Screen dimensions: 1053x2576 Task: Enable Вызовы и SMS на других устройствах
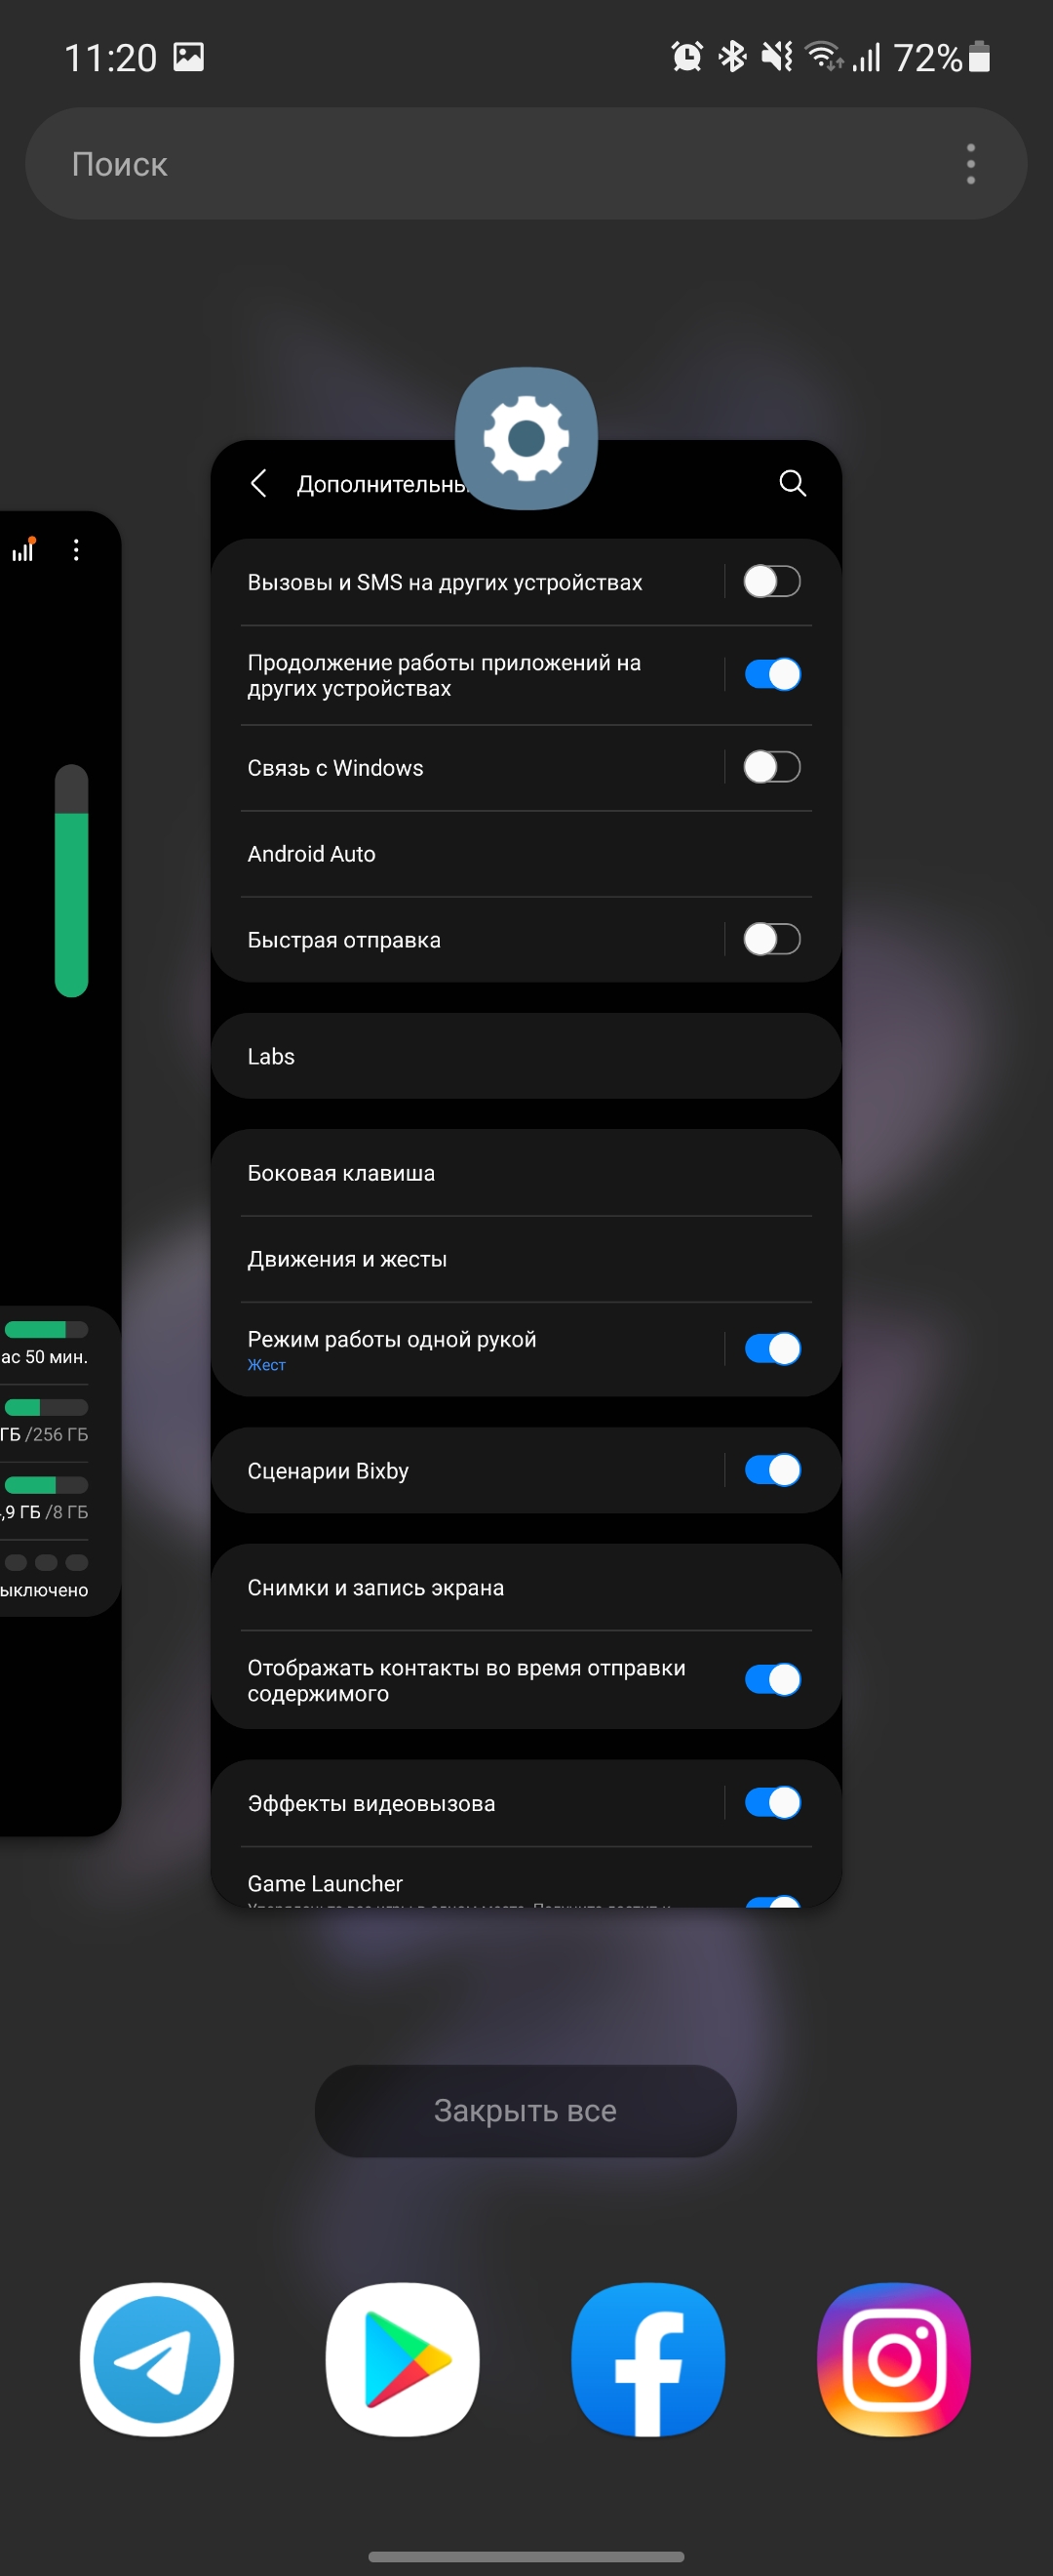pyautogui.click(x=772, y=581)
